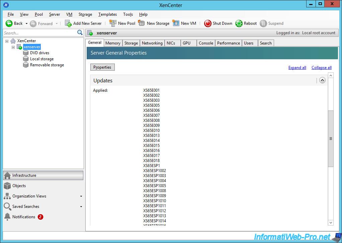Click the grey Forward arrow icon
The height and width of the screenshot is (243, 342).
[33, 23]
